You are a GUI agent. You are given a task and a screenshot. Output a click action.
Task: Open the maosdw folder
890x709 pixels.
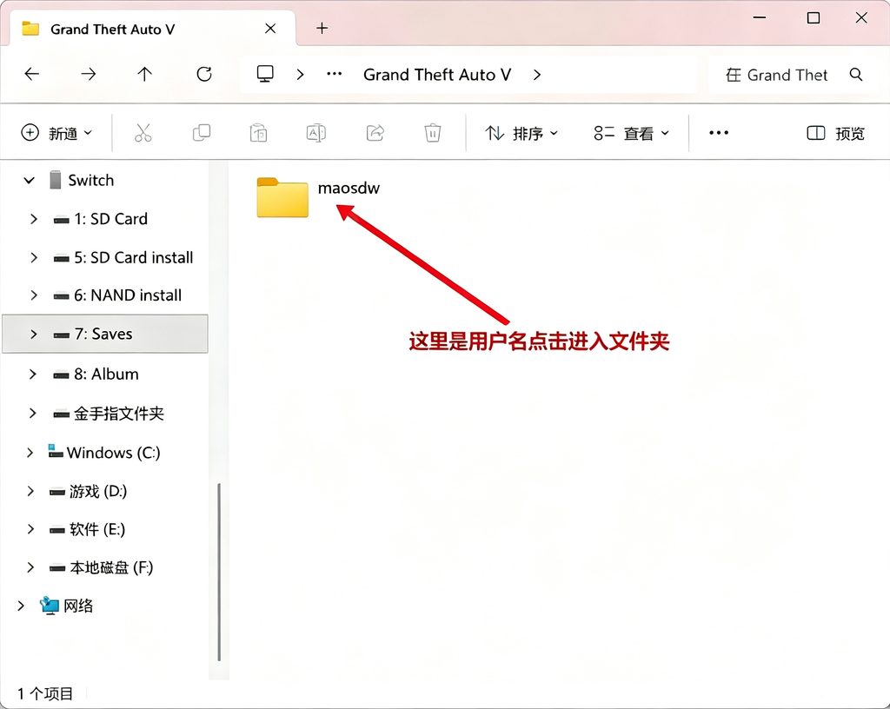pyautogui.click(x=282, y=197)
